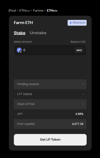Click the LPT Staked row
The image size is (100, 158).
50,94
